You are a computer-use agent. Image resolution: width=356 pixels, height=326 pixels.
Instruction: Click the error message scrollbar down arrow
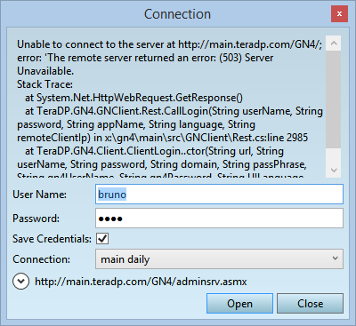coord(334,170)
